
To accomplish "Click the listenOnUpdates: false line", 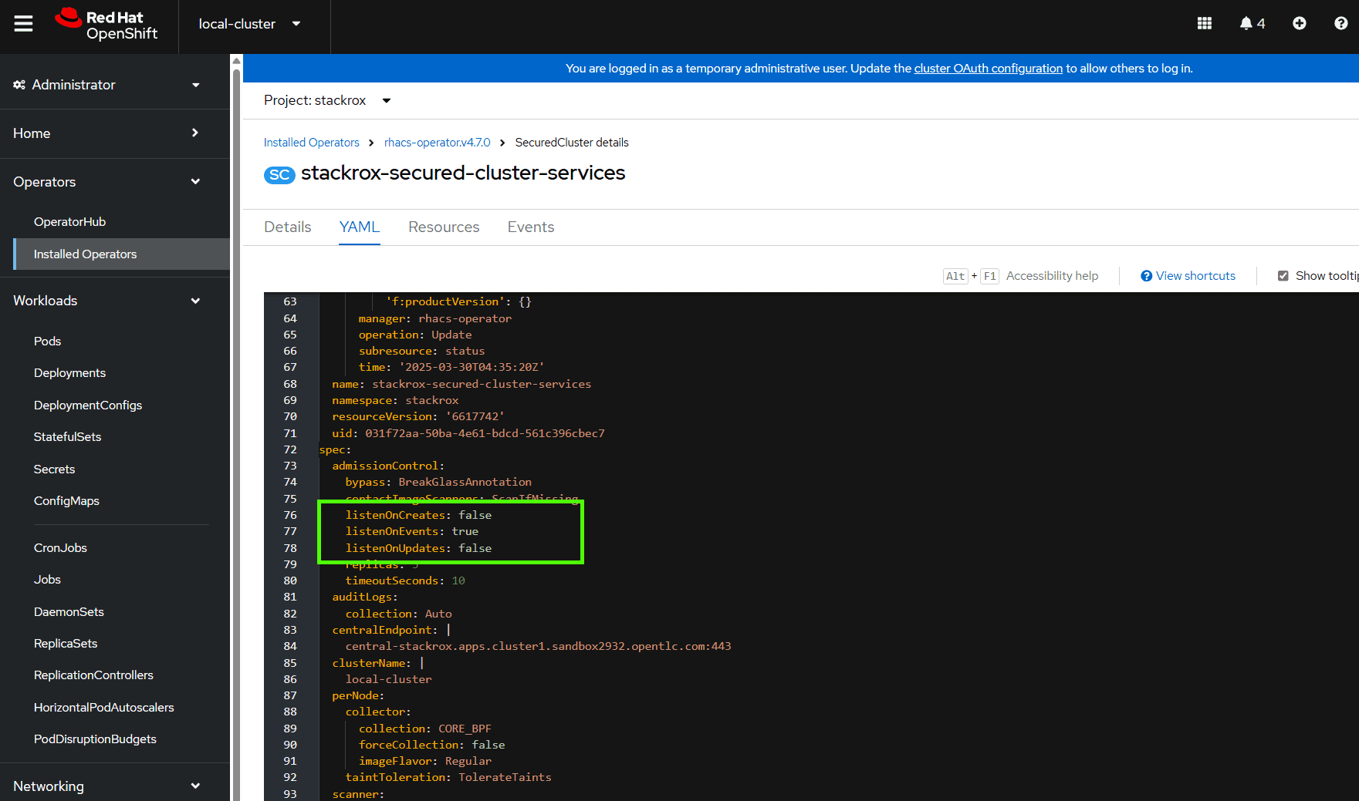I will (x=418, y=548).
